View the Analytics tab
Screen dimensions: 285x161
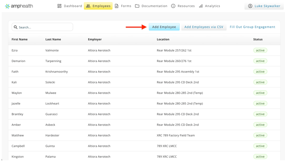click(209, 6)
